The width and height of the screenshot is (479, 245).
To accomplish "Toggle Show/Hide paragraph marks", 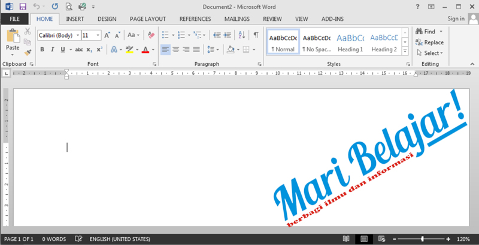I will [x=256, y=35].
